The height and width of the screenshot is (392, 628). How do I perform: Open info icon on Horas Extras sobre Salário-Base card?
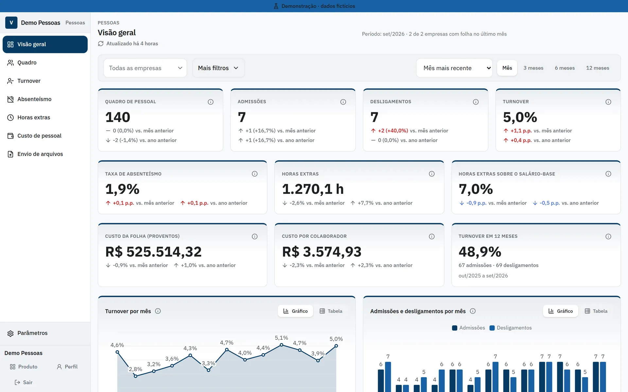point(608,174)
